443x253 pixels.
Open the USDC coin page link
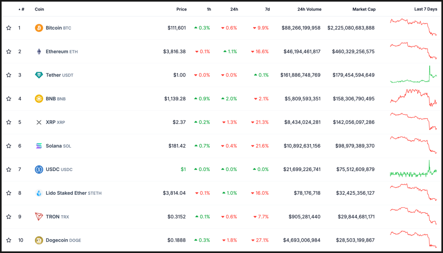pyautogui.click(x=53, y=170)
